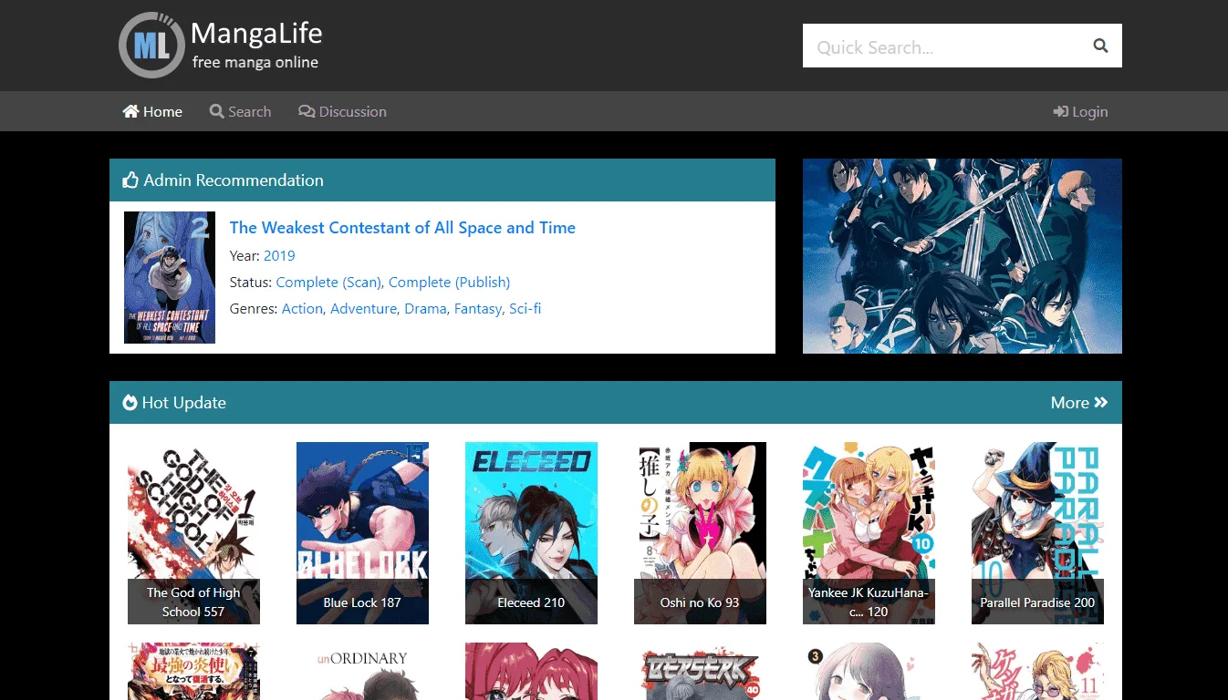Click the Parallel Paradise 200 caption
The image size is (1228, 700).
click(x=1037, y=602)
